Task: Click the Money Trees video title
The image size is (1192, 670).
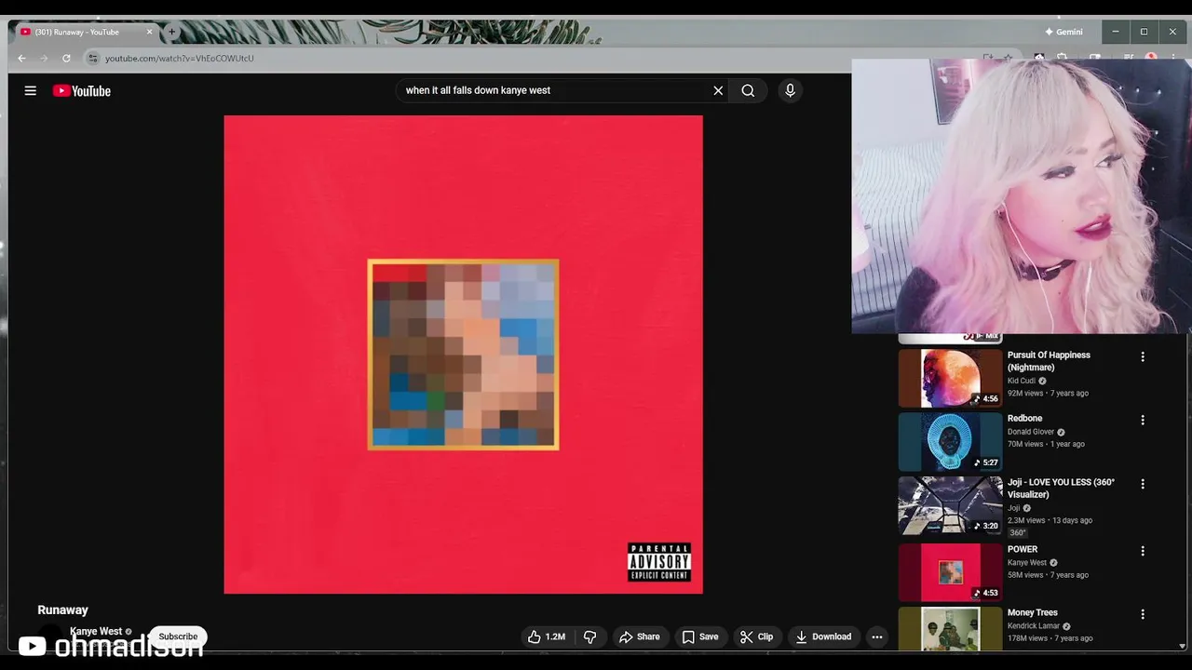Action: point(1033,613)
